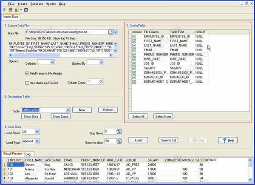Click the first toolbar icon under File menu
Image resolution: width=255 pixels, height=185 pixels.
pos(4,9)
